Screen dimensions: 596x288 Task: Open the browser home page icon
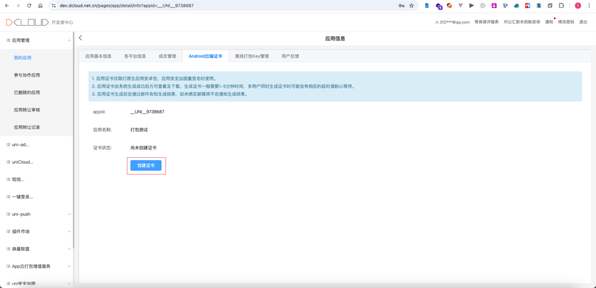click(40, 6)
